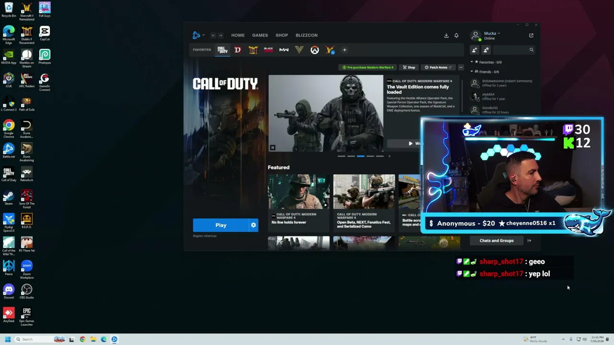The height and width of the screenshot is (345, 614).
Task: Switch to the GAMES tab
Action: [x=260, y=35]
